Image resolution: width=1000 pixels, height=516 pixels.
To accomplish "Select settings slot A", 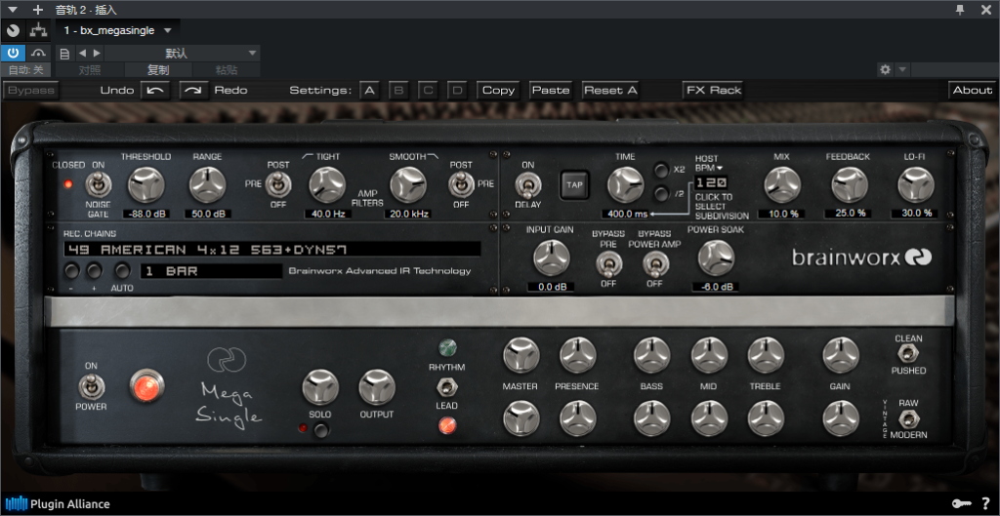I will (369, 91).
